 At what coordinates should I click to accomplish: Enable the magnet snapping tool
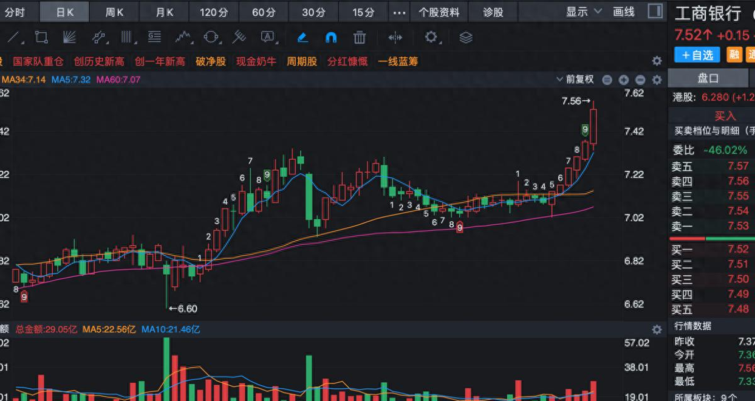pos(331,37)
